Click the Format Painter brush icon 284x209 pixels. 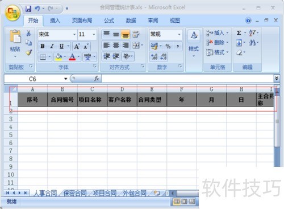click(29, 52)
